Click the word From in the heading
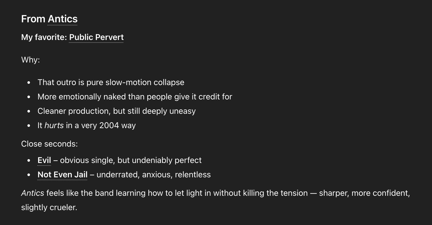Screen dimensions: 432x225 pos(33,19)
